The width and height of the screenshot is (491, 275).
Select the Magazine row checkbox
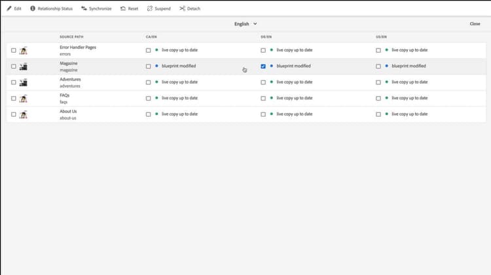pos(14,66)
